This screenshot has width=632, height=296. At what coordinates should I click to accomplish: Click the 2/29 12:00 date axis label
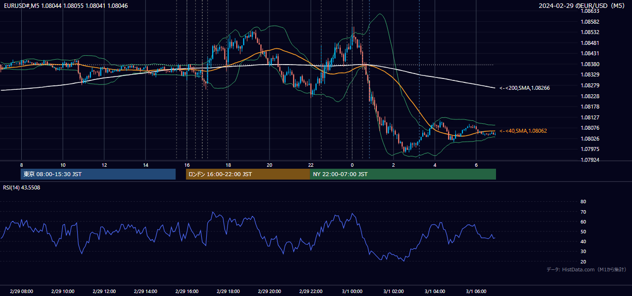(104, 292)
